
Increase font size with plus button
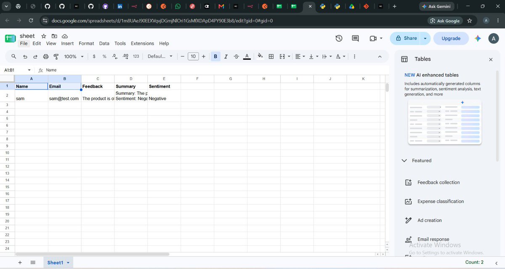tap(204, 56)
